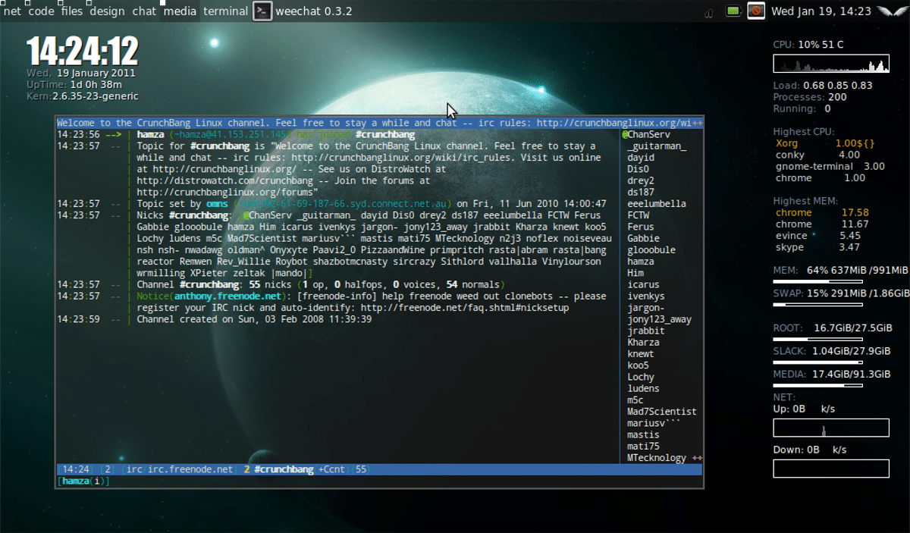This screenshot has height=533, width=910.
Task: Open the battery indicator in the tray
Action: coord(733,11)
